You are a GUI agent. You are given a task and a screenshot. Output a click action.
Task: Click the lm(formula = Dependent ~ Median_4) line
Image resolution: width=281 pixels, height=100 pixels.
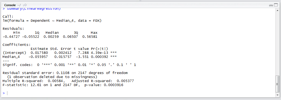[52, 21]
